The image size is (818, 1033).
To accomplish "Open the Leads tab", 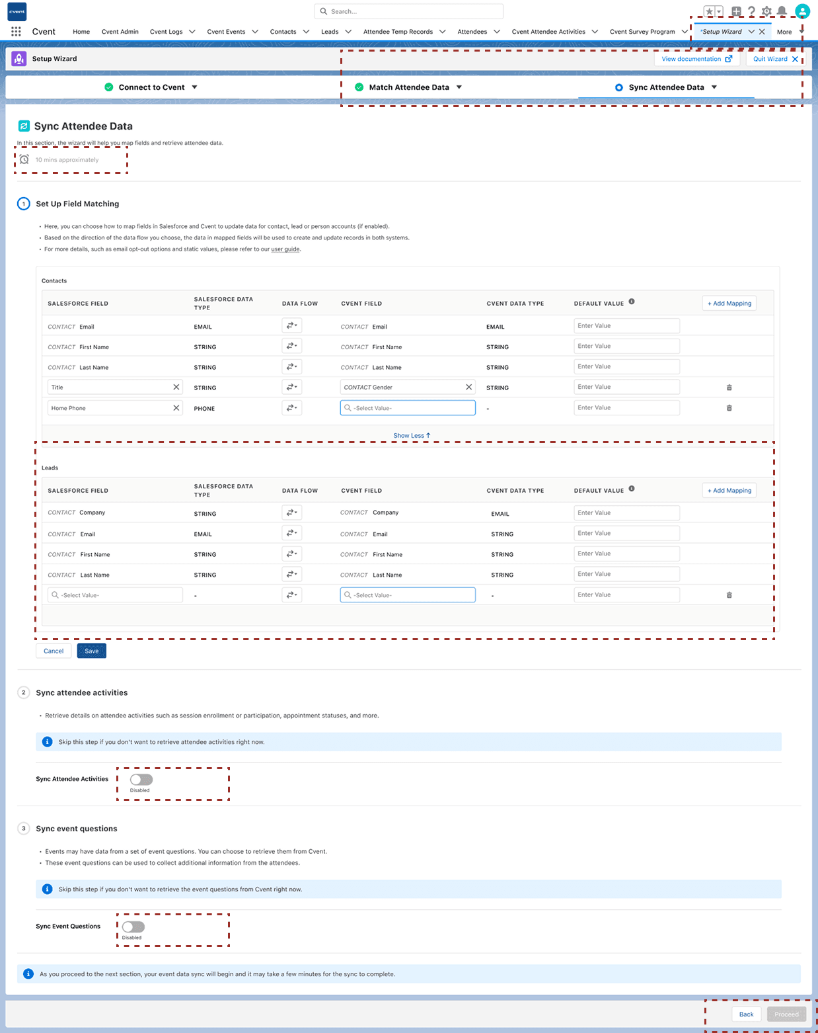I will pyautogui.click(x=330, y=32).
